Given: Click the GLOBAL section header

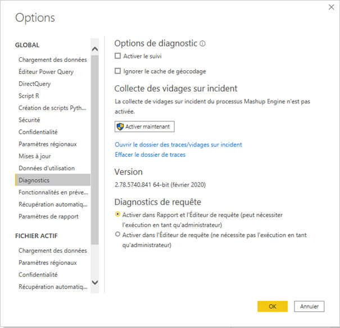Looking at the screenshot, I should (x=28, y=45).
